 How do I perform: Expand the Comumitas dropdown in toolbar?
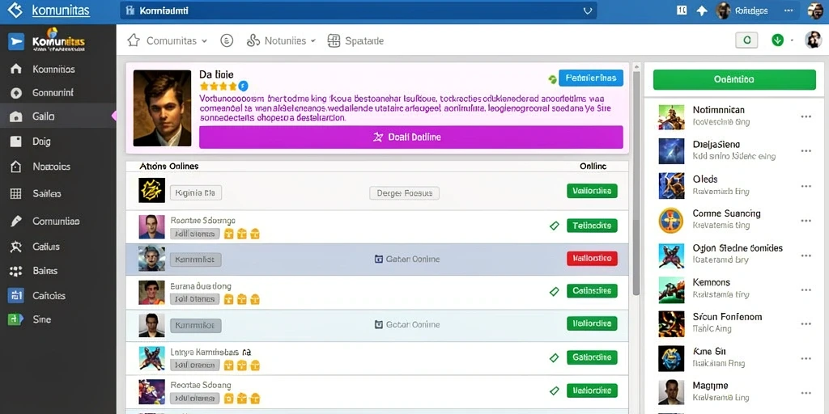pos(204,40)
